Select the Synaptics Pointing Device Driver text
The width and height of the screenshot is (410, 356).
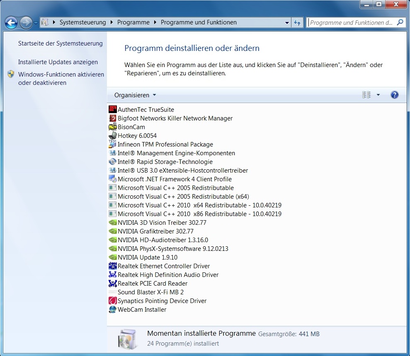point(162,301)
